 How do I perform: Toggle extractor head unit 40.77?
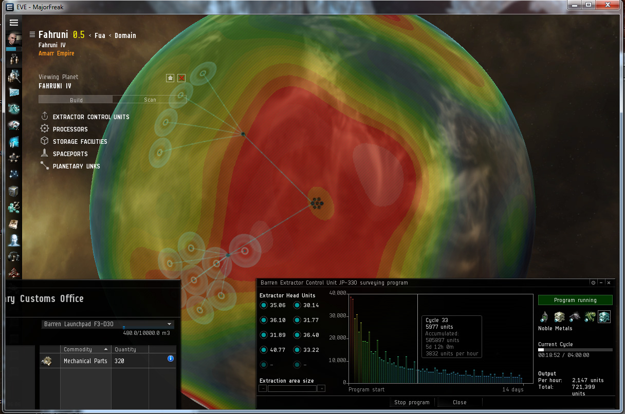[264, 350]
